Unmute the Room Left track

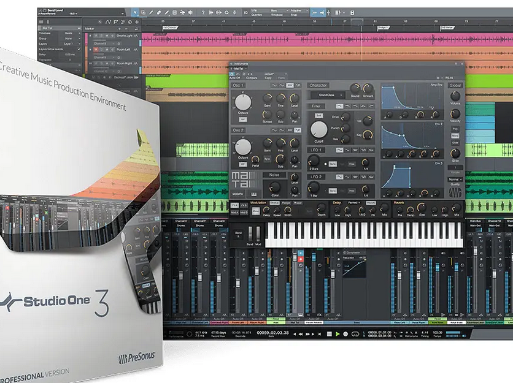pyautogui.click(x=96, y=50)
